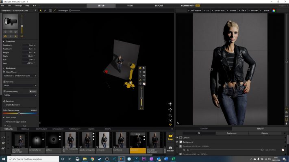Hide the Camera item with eye icon

point(177,138)
